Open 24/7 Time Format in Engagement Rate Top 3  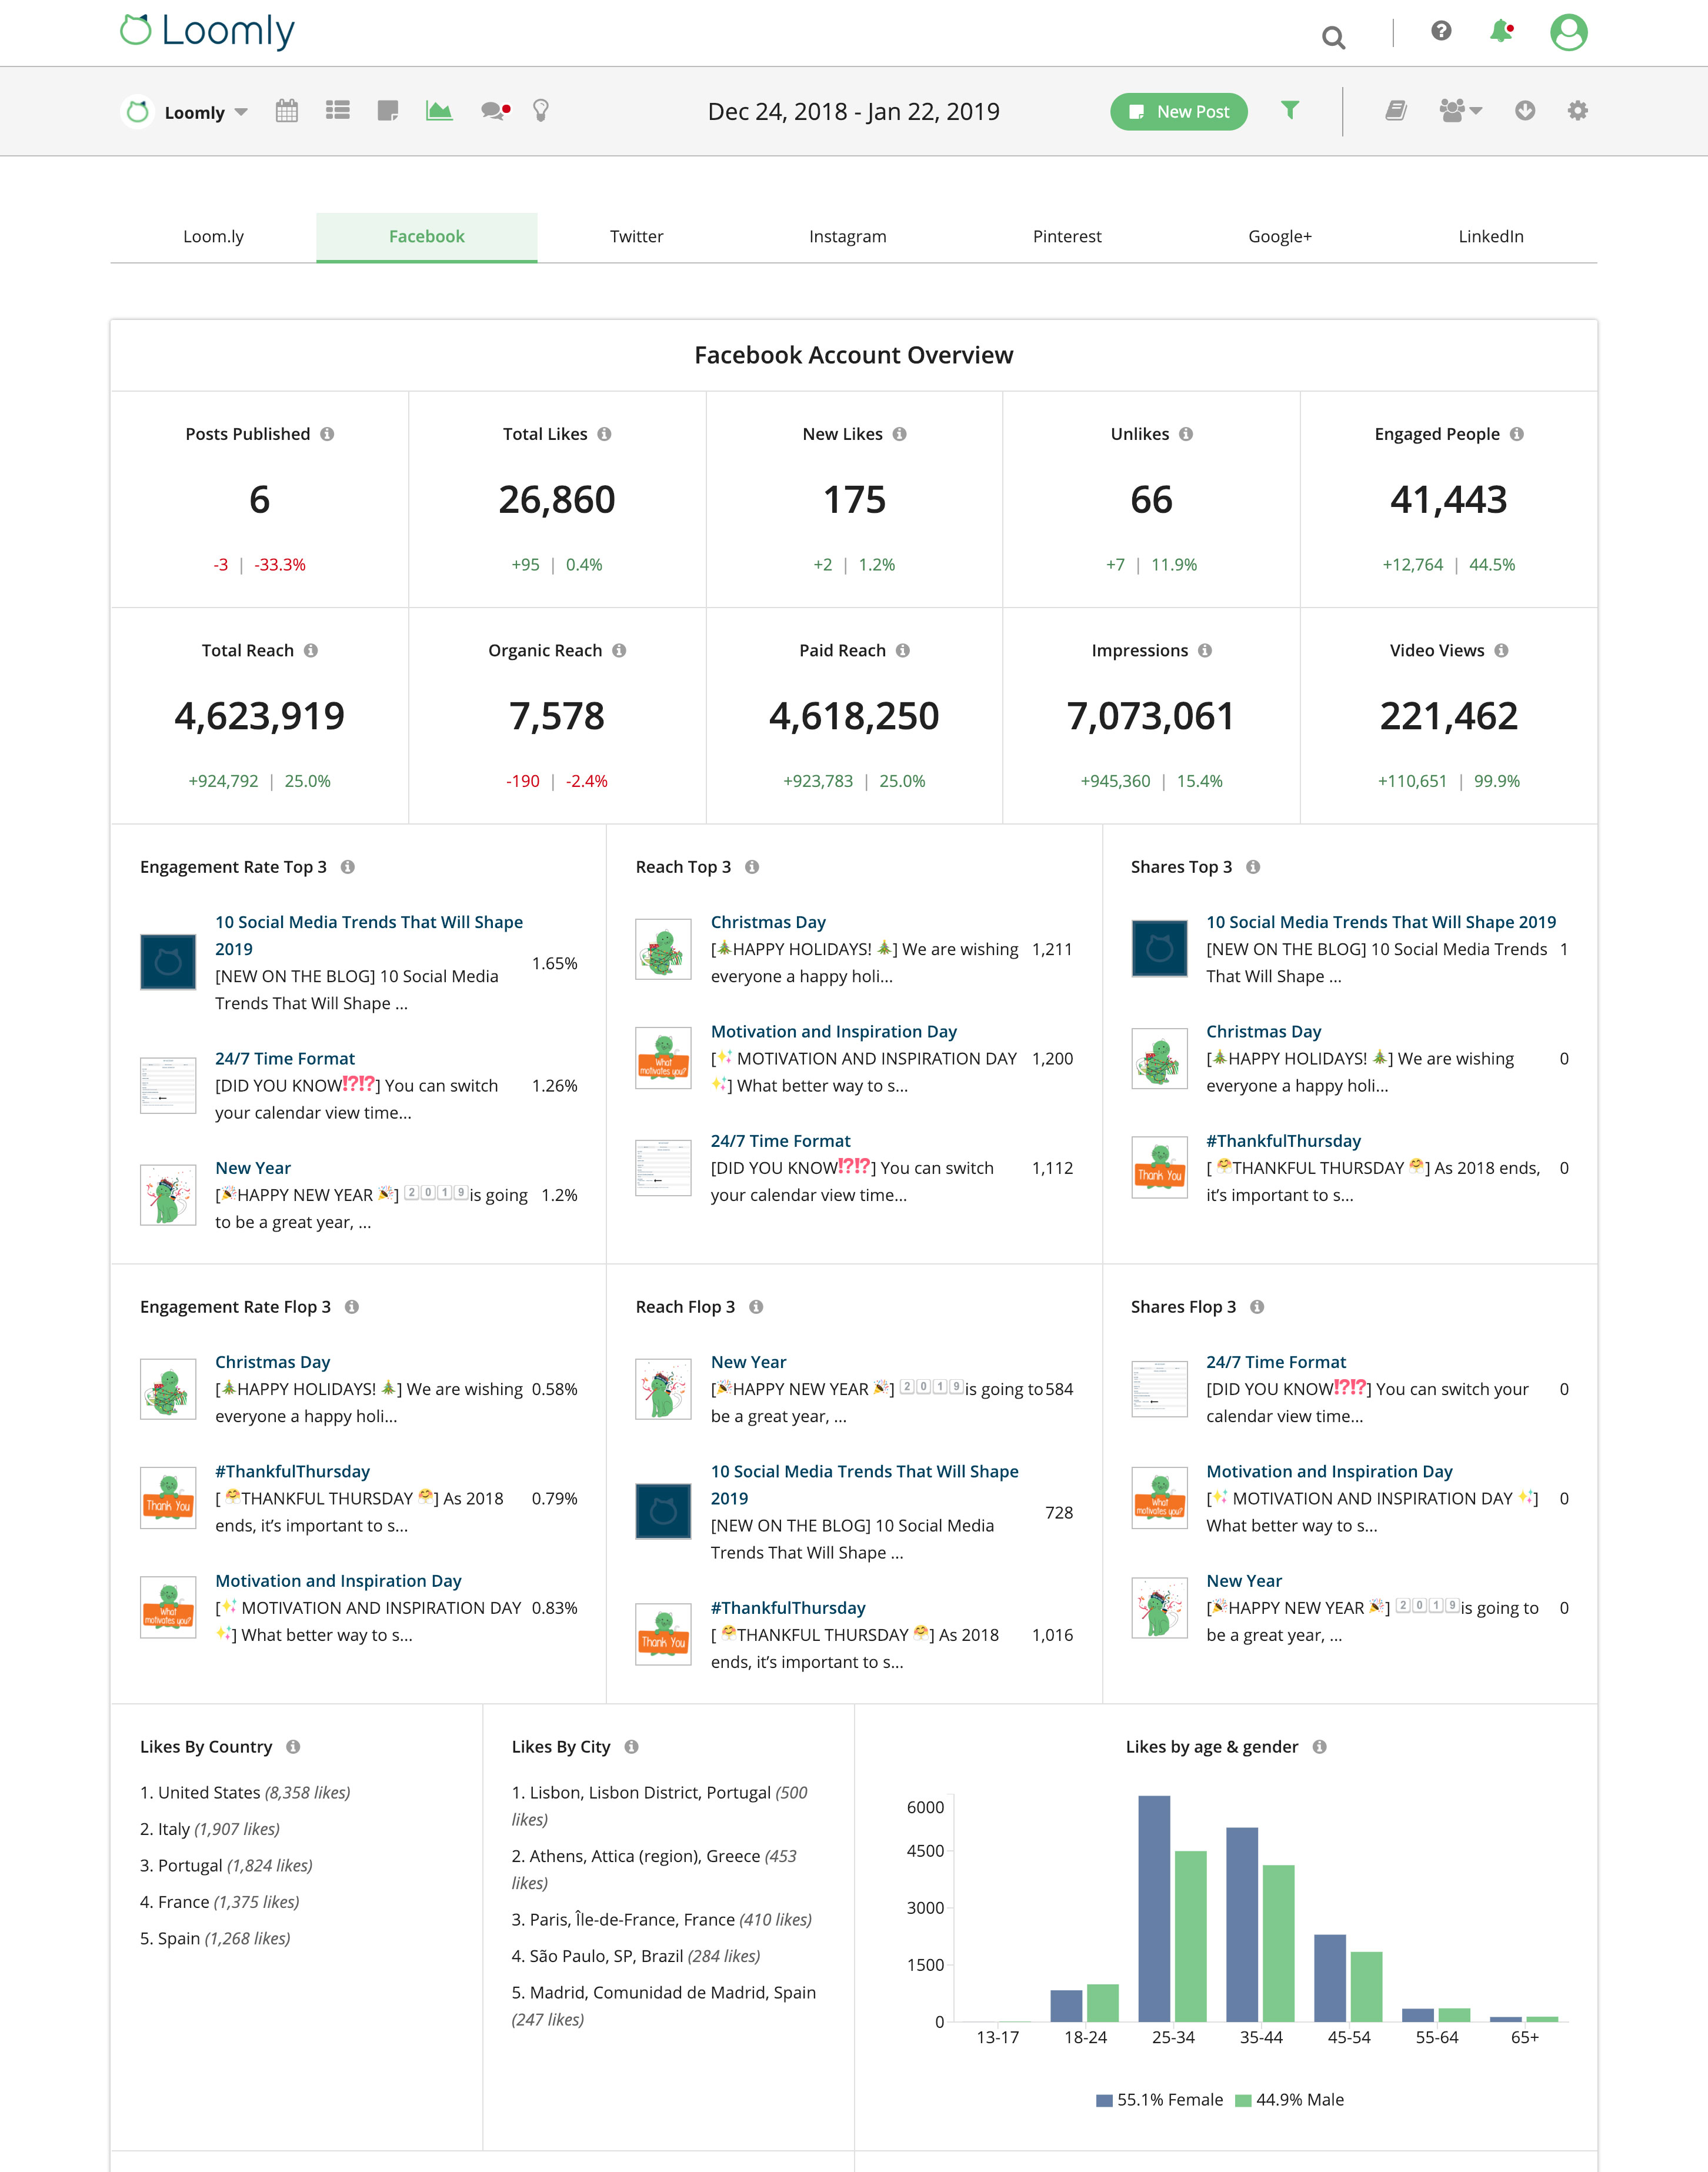click(285, 1059)
